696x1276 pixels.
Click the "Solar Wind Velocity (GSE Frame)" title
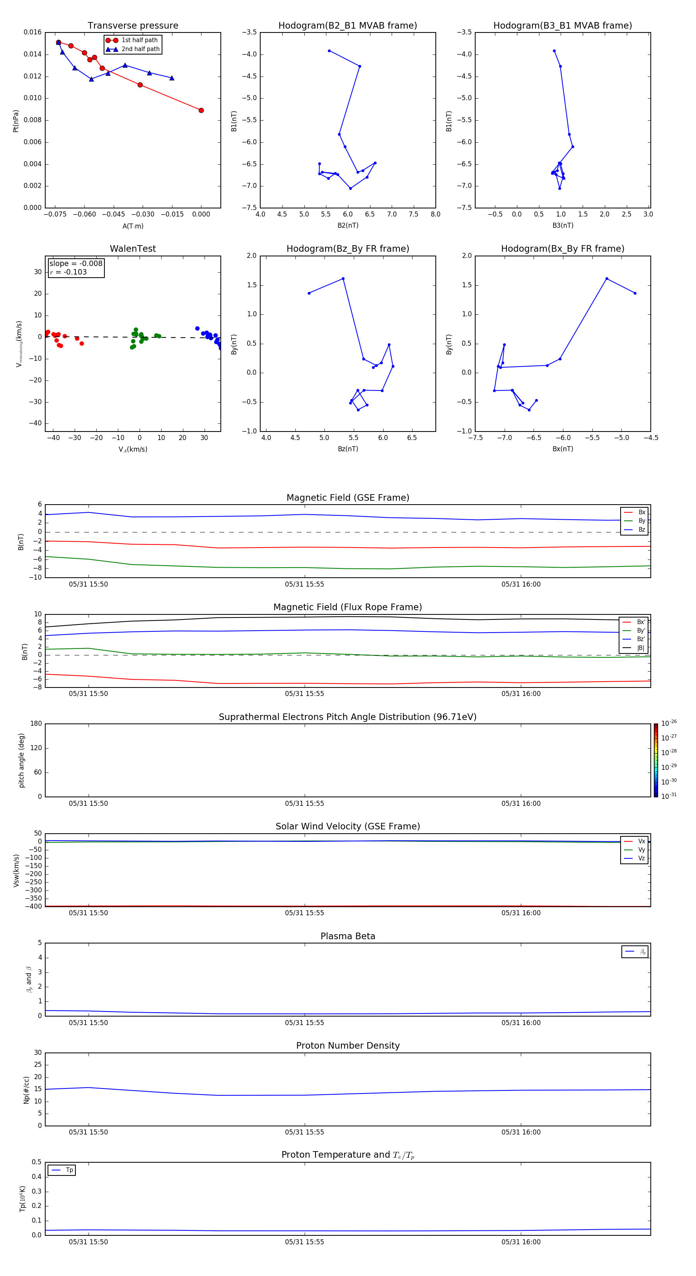(x=348, y=827)
